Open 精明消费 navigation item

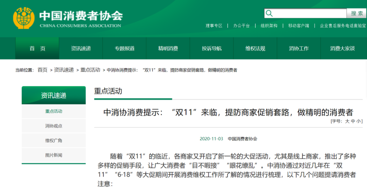[x=168, y=48]
